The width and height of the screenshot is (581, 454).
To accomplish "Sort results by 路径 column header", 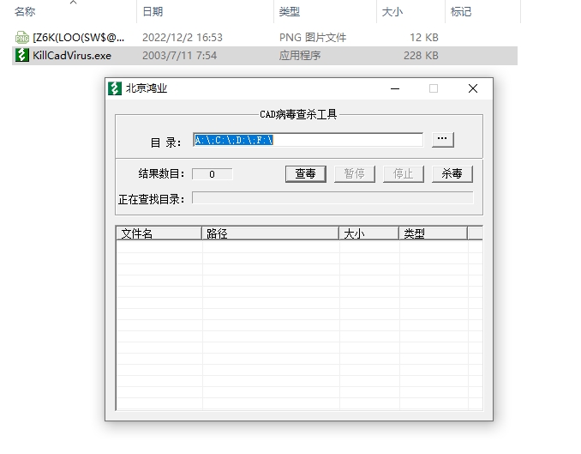I will pyautogui.click(x=270, y=233).
